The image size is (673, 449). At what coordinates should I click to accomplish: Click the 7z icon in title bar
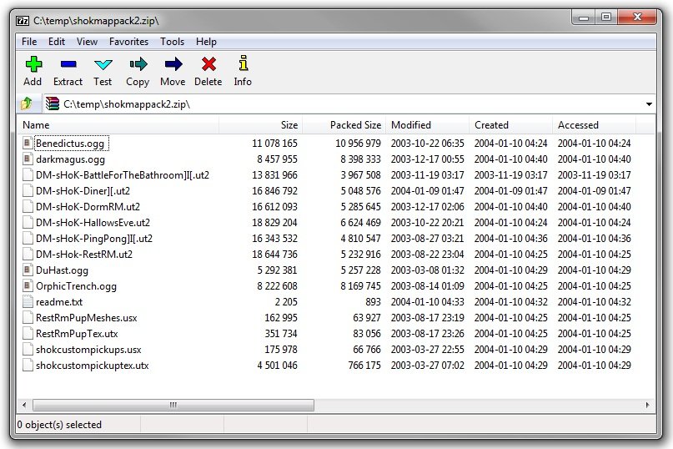coord(23,20)
